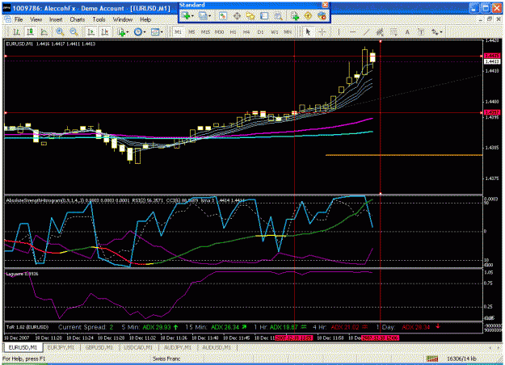Viewport: 505px width, 365px height.
Task: Open the File menu
Action: point(19,19)
